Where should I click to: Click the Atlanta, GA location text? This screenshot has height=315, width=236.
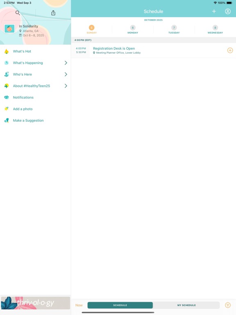[x=30, y=31]
